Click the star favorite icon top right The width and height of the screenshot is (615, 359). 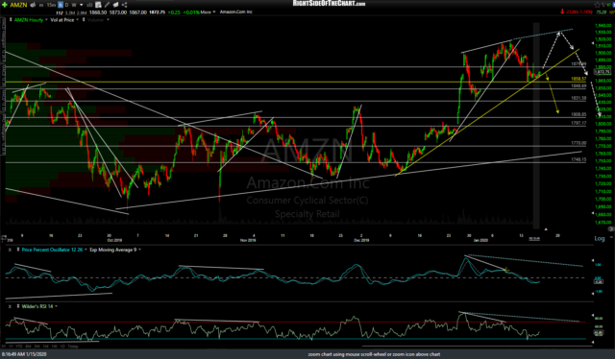coord(598,4)
